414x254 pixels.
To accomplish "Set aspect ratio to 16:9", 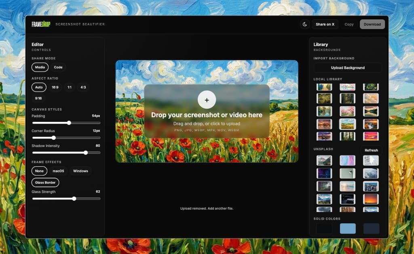I will point(55,87).
